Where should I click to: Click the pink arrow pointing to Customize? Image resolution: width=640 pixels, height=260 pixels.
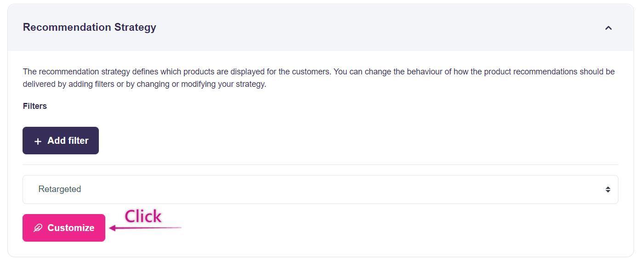[x=145, y=227]
